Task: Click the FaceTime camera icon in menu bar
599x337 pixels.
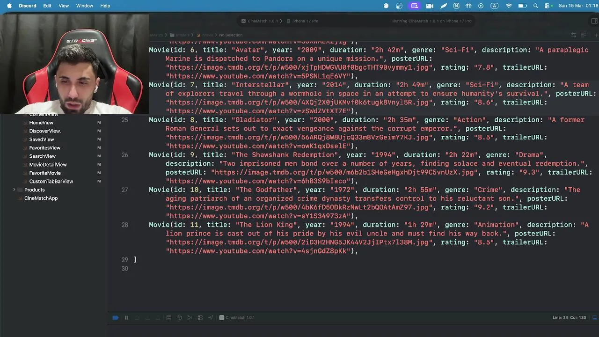Action: click(x=430, y=6)
